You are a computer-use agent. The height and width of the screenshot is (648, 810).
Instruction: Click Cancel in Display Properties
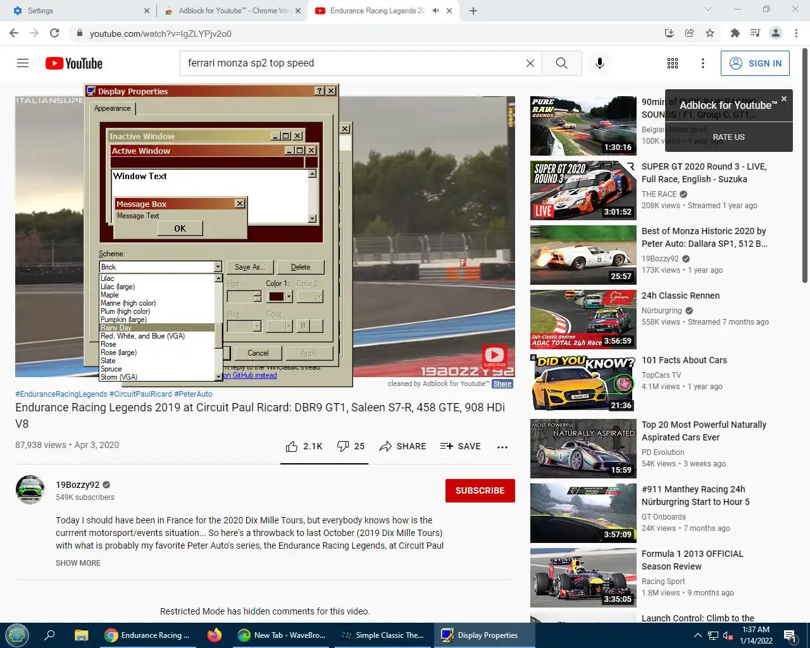(x=258, y=353)
